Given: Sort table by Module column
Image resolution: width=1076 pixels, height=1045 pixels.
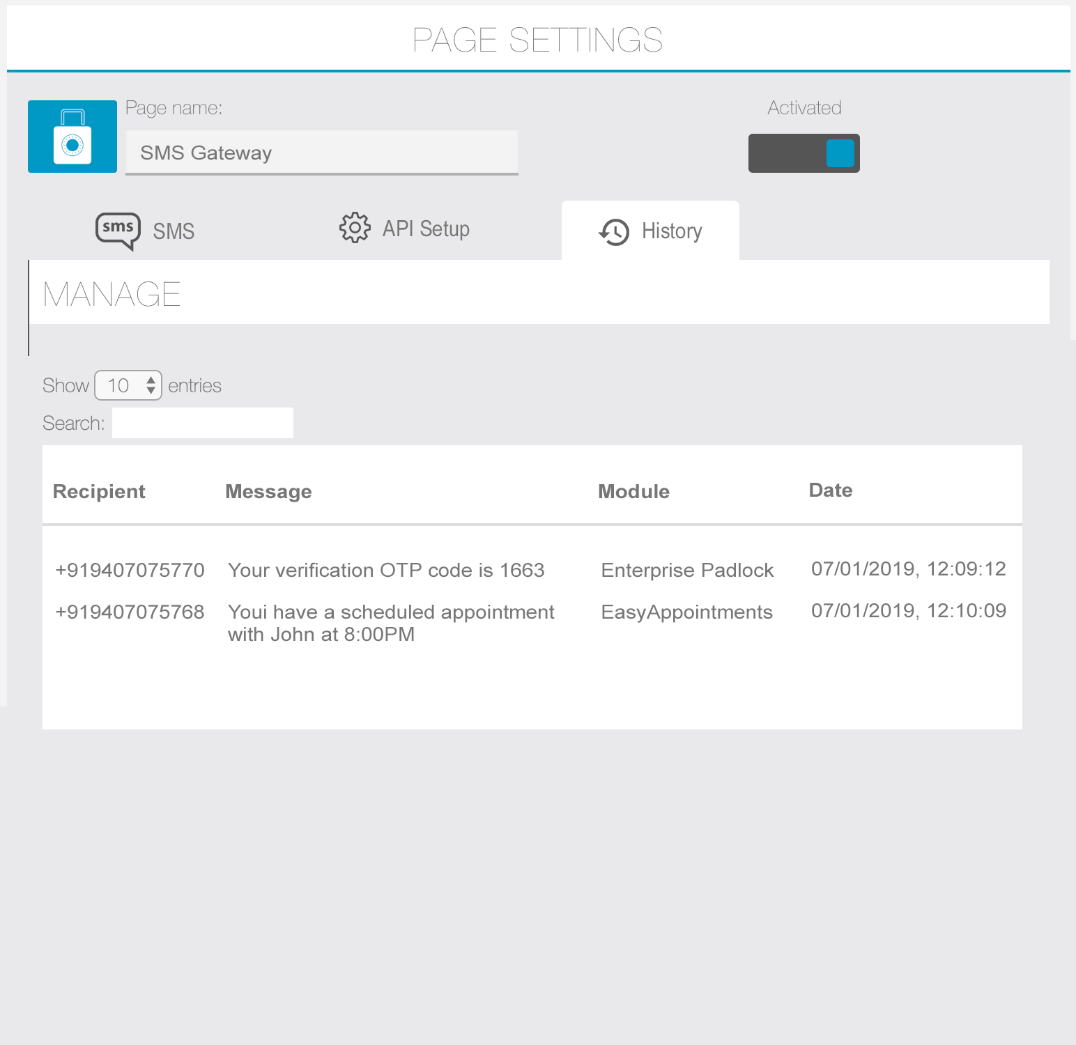Looking at the screenshot, I should pyautogui.click(x=633, y=491).
